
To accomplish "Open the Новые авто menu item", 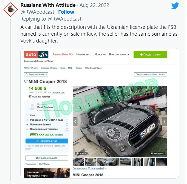I will (x=84, y=55).
